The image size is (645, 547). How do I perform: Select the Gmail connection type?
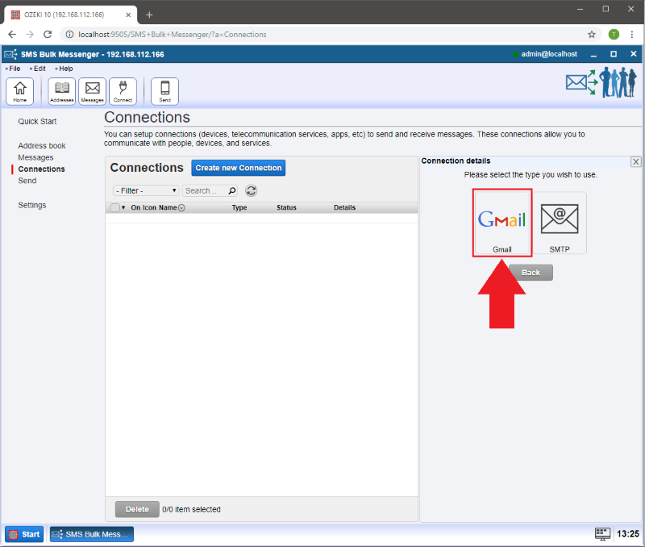coord(501,223)
